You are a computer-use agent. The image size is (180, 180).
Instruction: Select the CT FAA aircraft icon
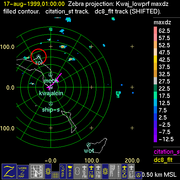91,171
